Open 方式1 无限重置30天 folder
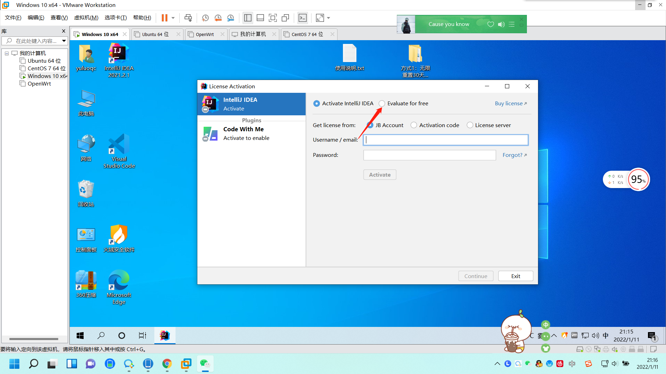This screenshot has width=666, height=374. [415, 61]
